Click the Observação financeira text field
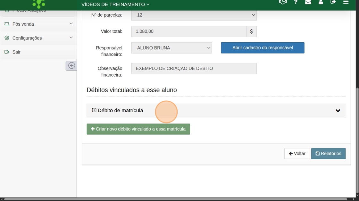 (194, 69)
